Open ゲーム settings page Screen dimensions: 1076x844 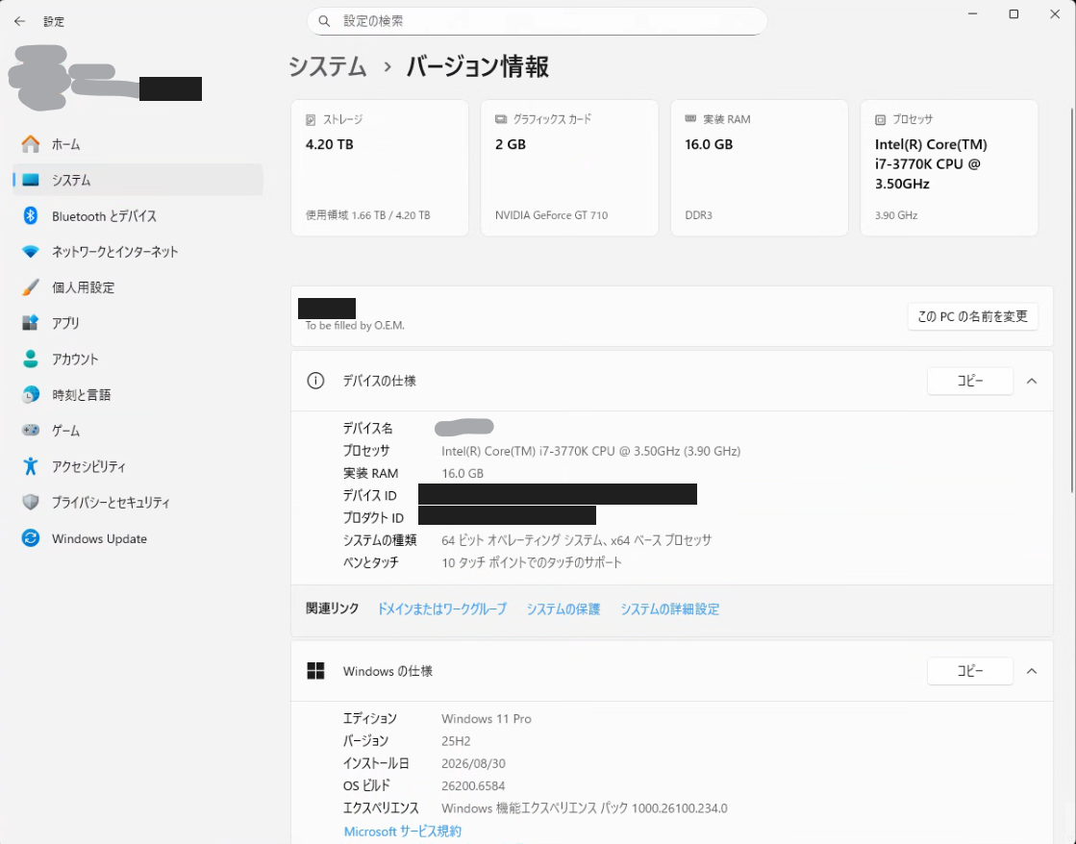pos(138,431)
